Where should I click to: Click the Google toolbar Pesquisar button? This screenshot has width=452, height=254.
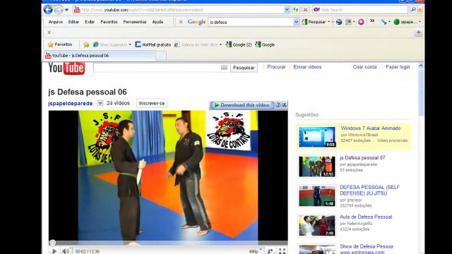point(314,22)
